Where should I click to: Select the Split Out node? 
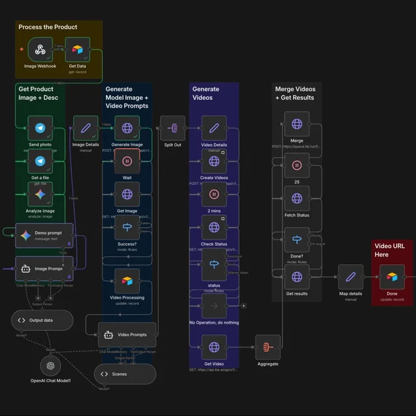pyautogui.click(x=173, y=128)
